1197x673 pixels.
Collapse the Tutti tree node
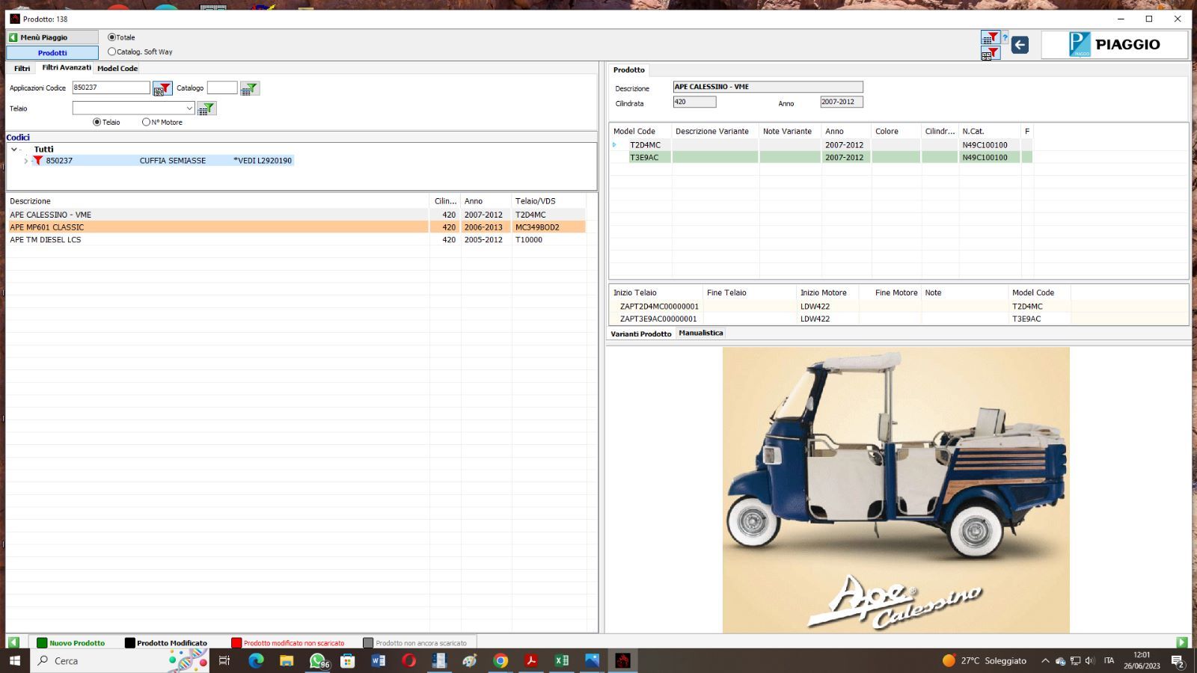coord(14,150)
